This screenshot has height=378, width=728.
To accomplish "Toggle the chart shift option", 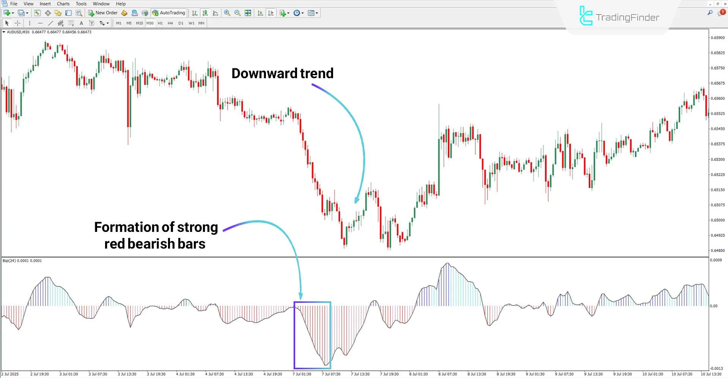I will click(x=271, y=13).
